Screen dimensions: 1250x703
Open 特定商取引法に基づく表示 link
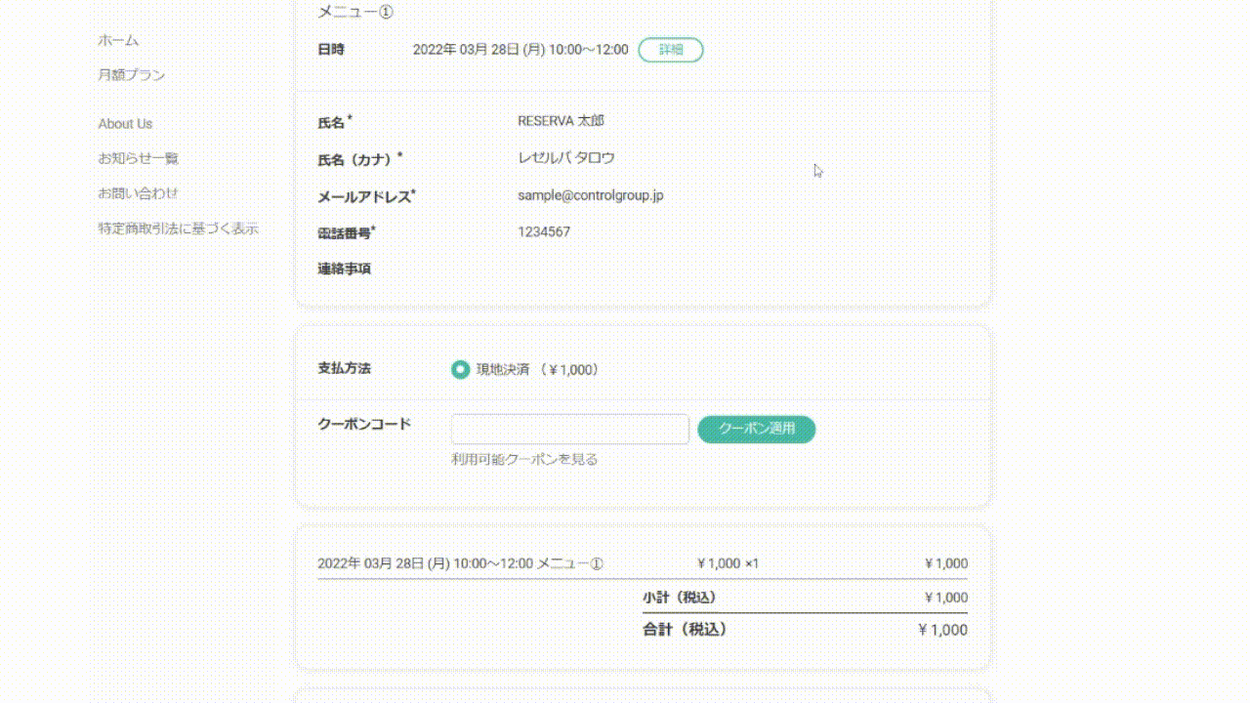(178, 228)
